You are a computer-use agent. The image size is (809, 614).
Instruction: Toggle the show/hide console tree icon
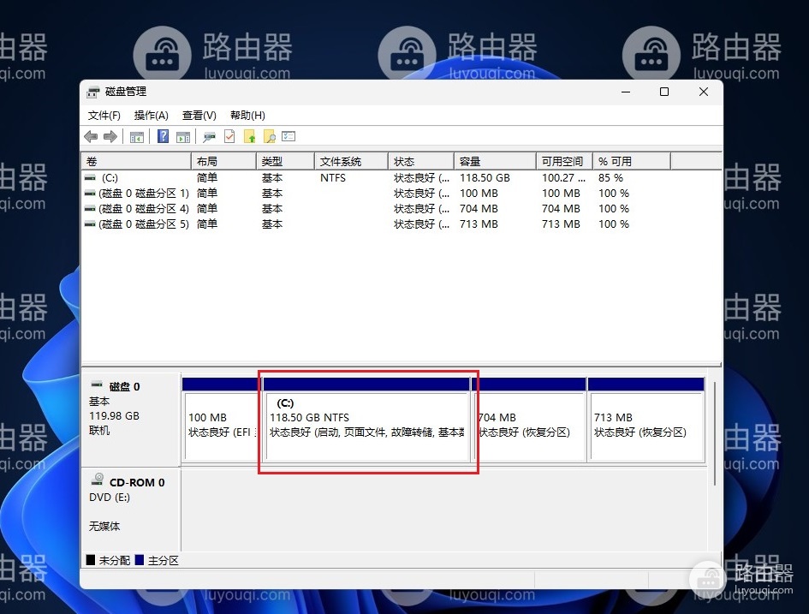click(137, 137)
